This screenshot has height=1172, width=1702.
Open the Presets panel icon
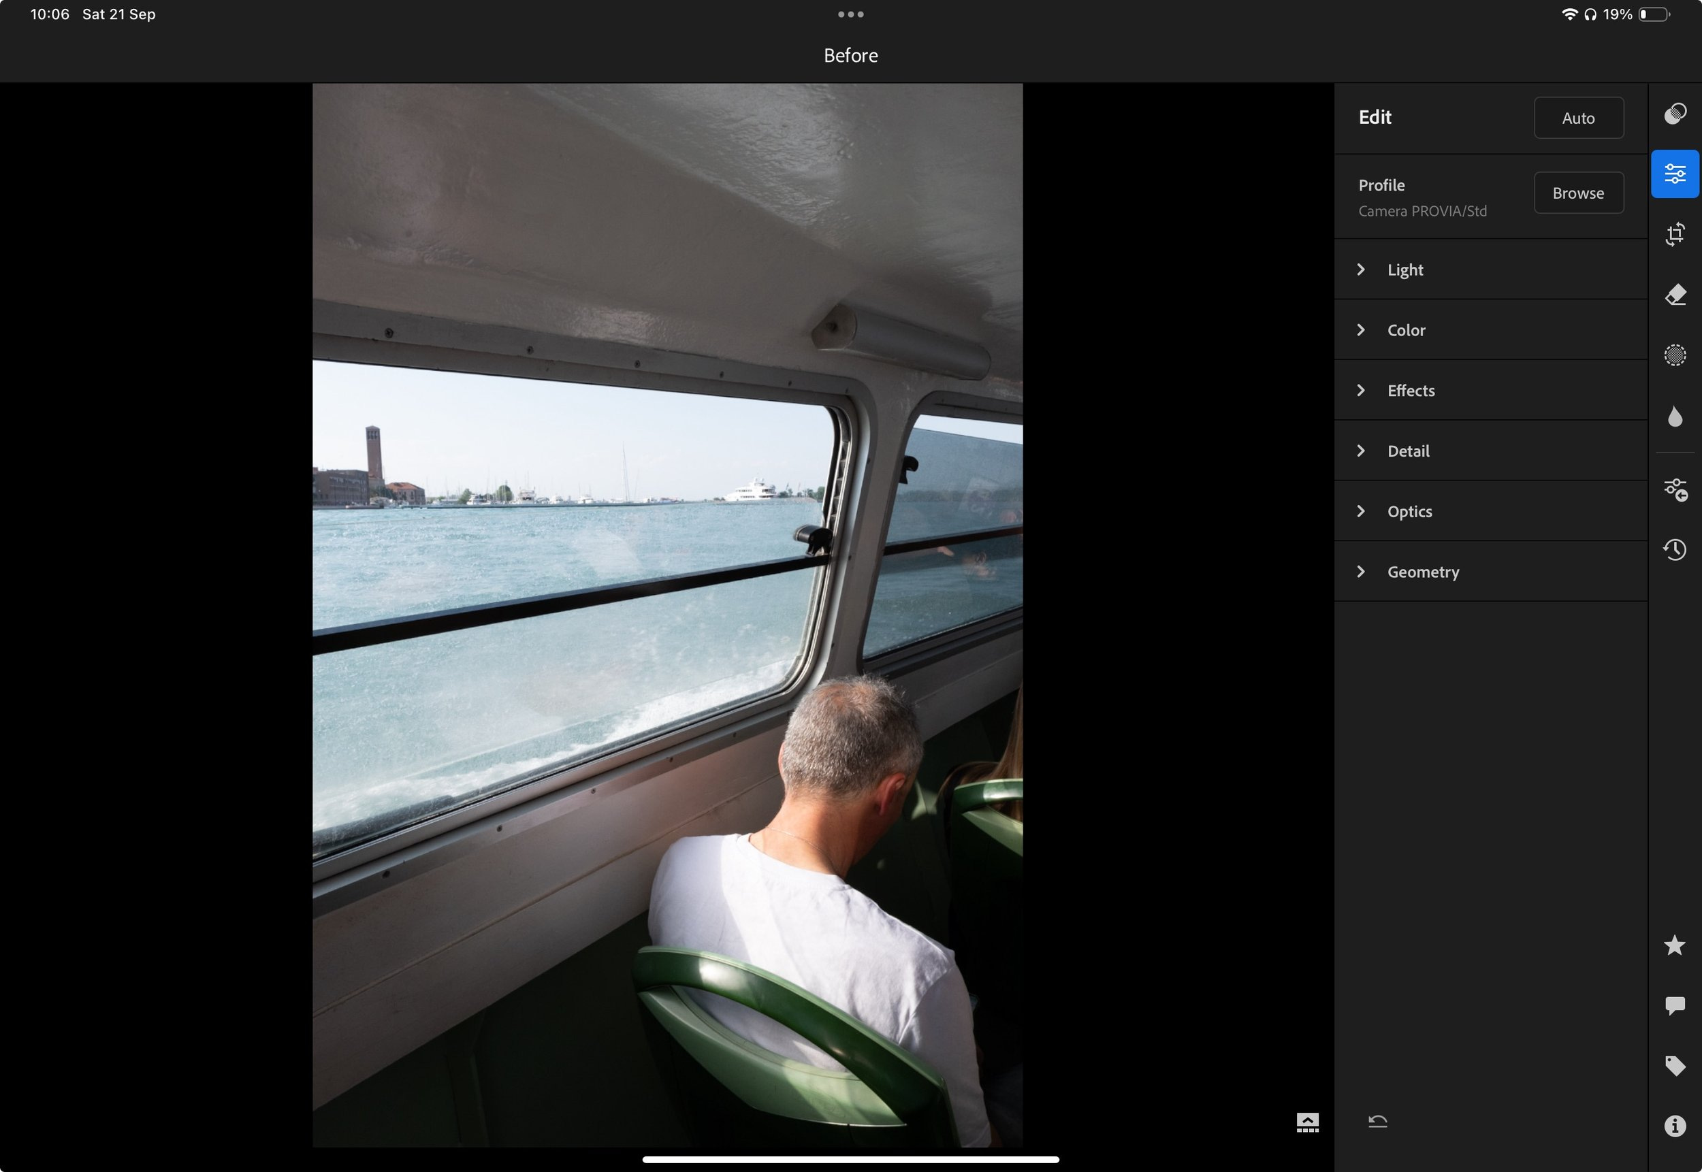click(x=1674, y=114)
